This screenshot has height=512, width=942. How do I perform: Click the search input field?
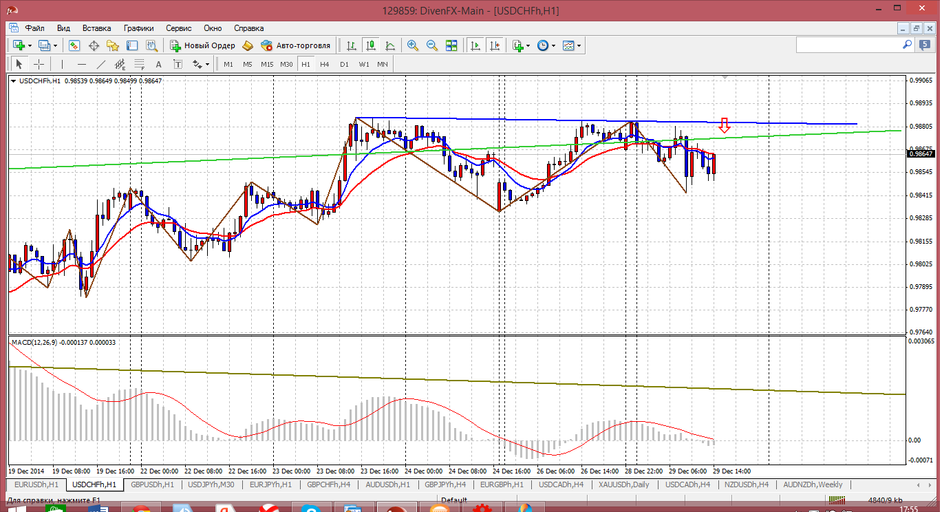click(x=848, y=45)
